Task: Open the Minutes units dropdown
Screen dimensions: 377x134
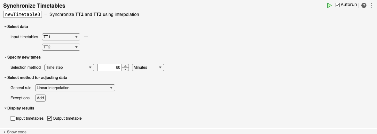Action: tap(148, 67)
